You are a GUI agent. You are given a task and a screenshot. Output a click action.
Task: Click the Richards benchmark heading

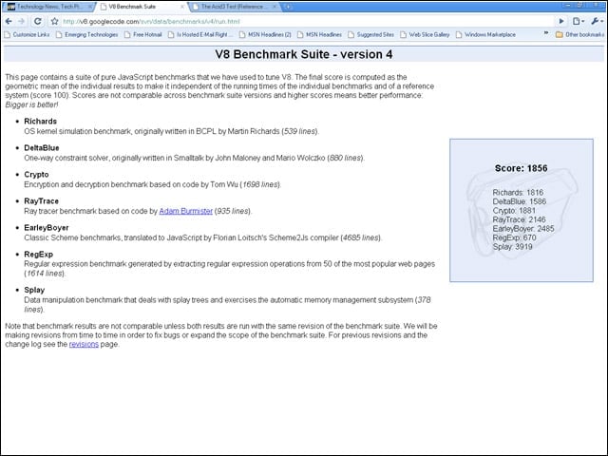[40, 122]
